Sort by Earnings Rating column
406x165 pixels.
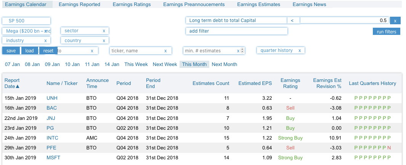[x=290, y=83]
